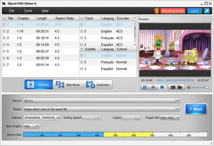Click the track list scroll up arrow

(x=135, y=18)
